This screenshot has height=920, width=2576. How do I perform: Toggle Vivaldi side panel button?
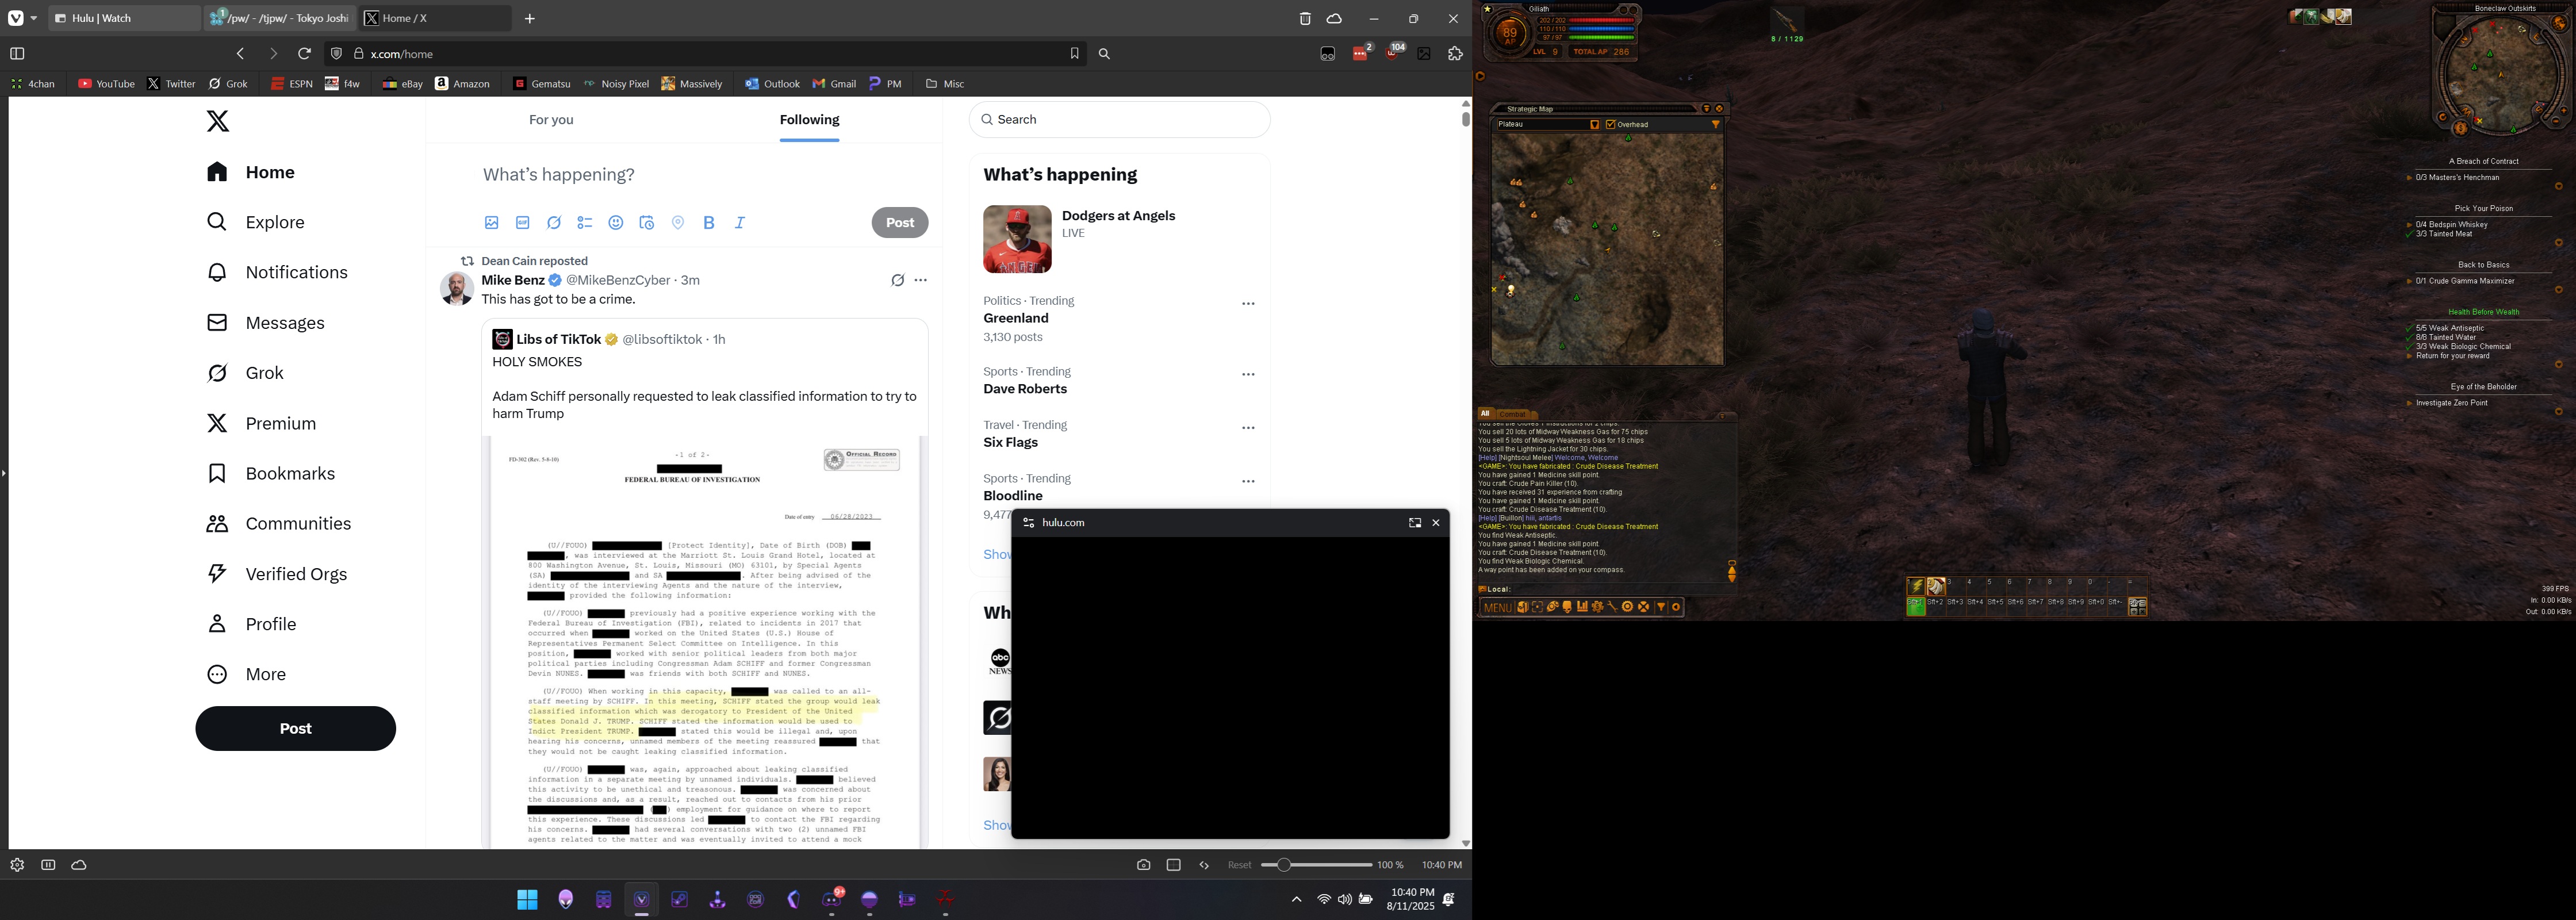click(17, 54)
